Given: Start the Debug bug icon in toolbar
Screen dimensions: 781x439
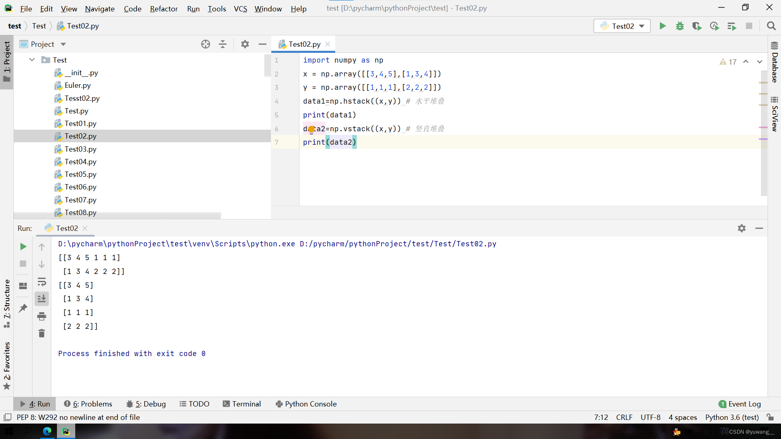Looking at the screenshot, I should tap(680, 26).
